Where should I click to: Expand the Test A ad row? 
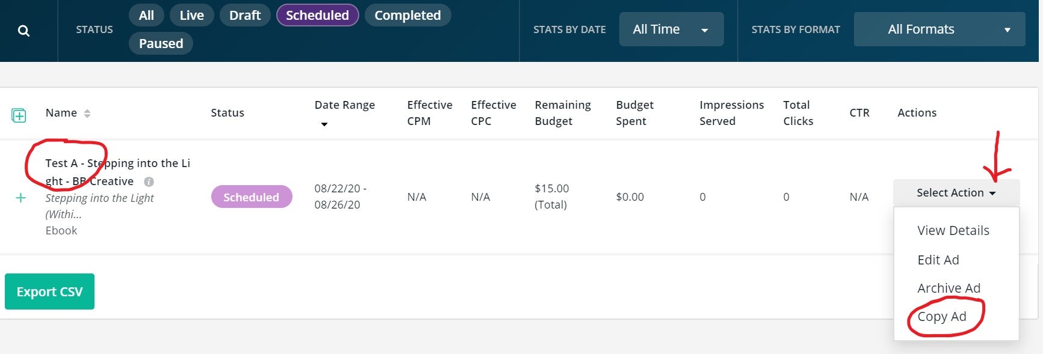pos(20,198)
